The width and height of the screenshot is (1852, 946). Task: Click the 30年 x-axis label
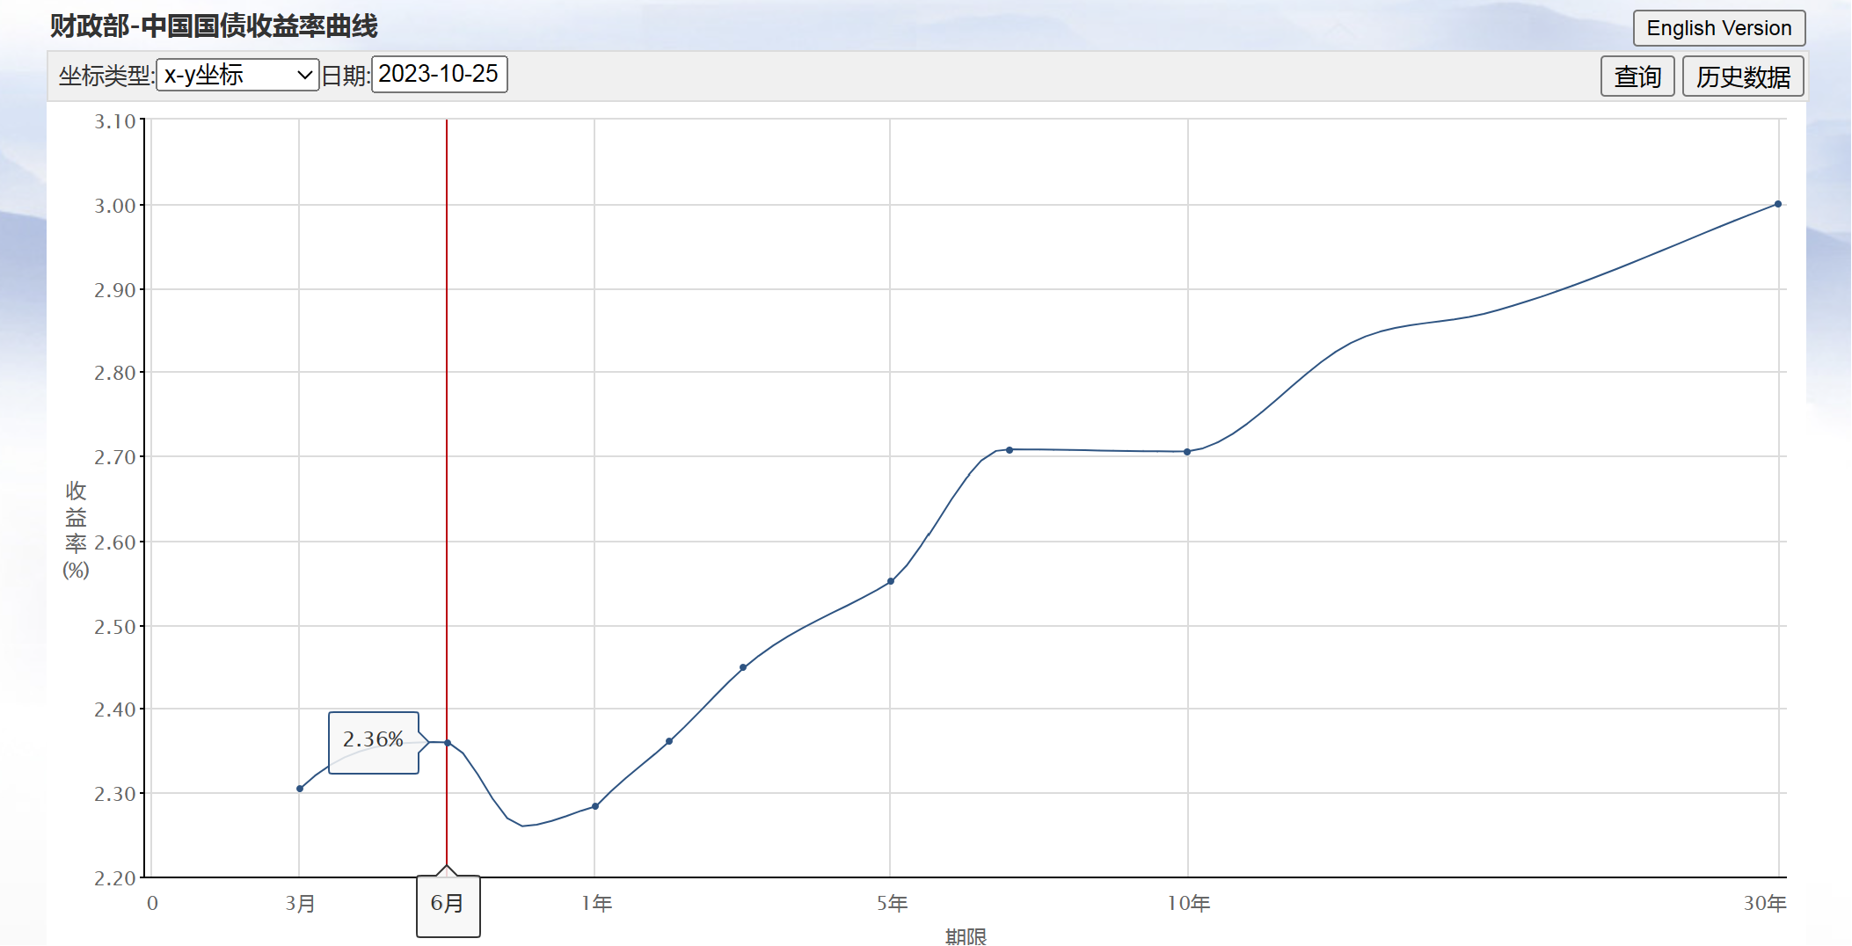coord(1765,904)
